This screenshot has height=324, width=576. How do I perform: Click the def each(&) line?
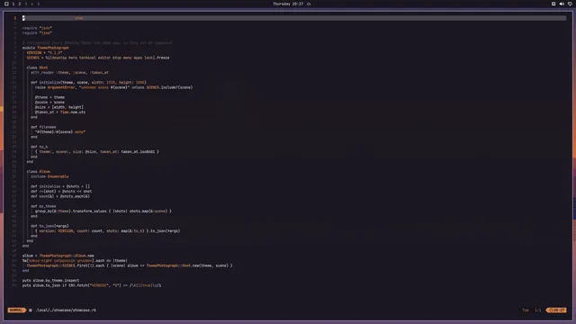pos(60,196)
